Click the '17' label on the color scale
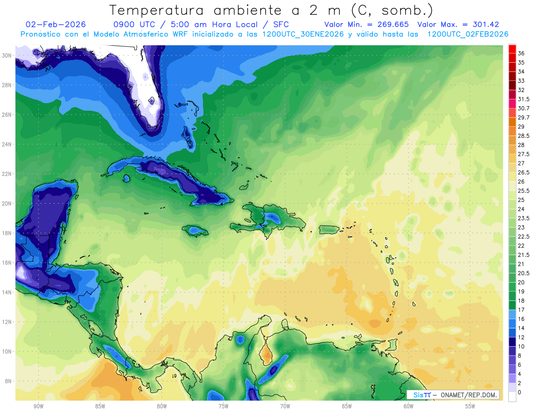Viewport: 533px width, 412px height. [521, 310]
